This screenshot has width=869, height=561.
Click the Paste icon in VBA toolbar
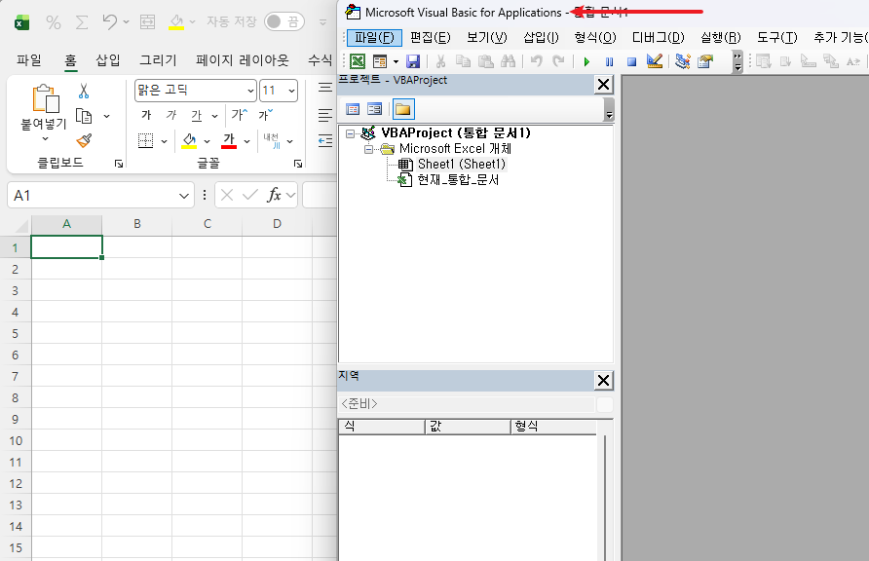pos(485,61)
